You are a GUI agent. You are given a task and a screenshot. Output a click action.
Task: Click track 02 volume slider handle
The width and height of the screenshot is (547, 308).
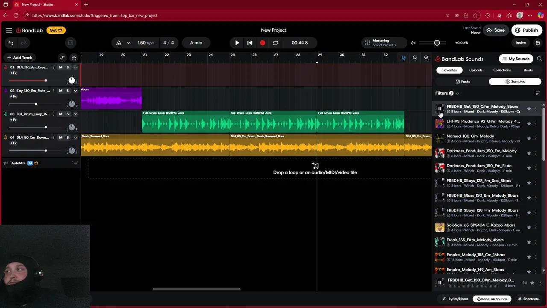pyautogui.click(x=36, y=104)
